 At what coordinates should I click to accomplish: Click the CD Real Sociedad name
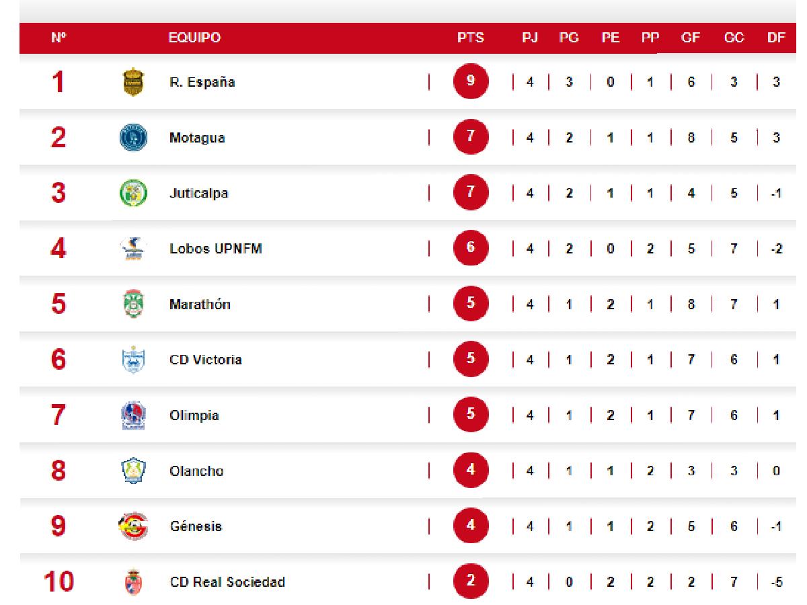(227, 582)
